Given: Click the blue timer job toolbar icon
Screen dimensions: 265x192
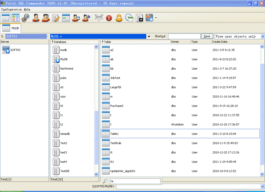Looking at the screenshot, I should tap(149, 18).
